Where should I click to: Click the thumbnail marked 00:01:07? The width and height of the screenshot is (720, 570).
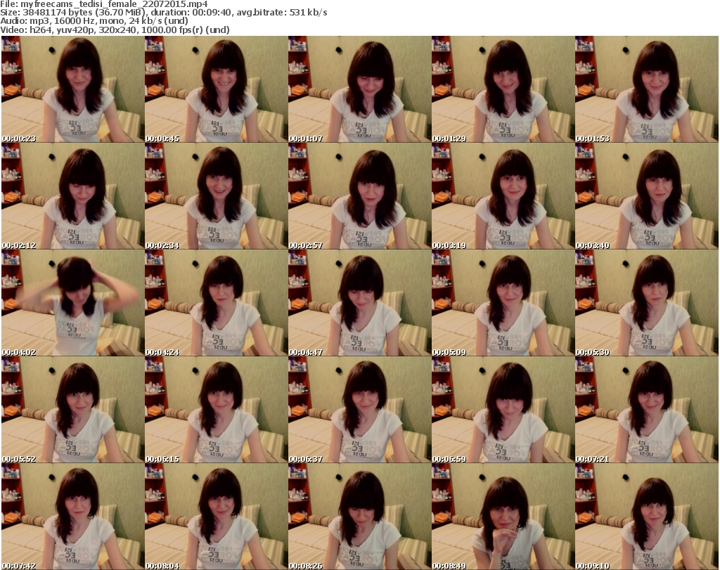pyautogui.click(x=359, y=89)
